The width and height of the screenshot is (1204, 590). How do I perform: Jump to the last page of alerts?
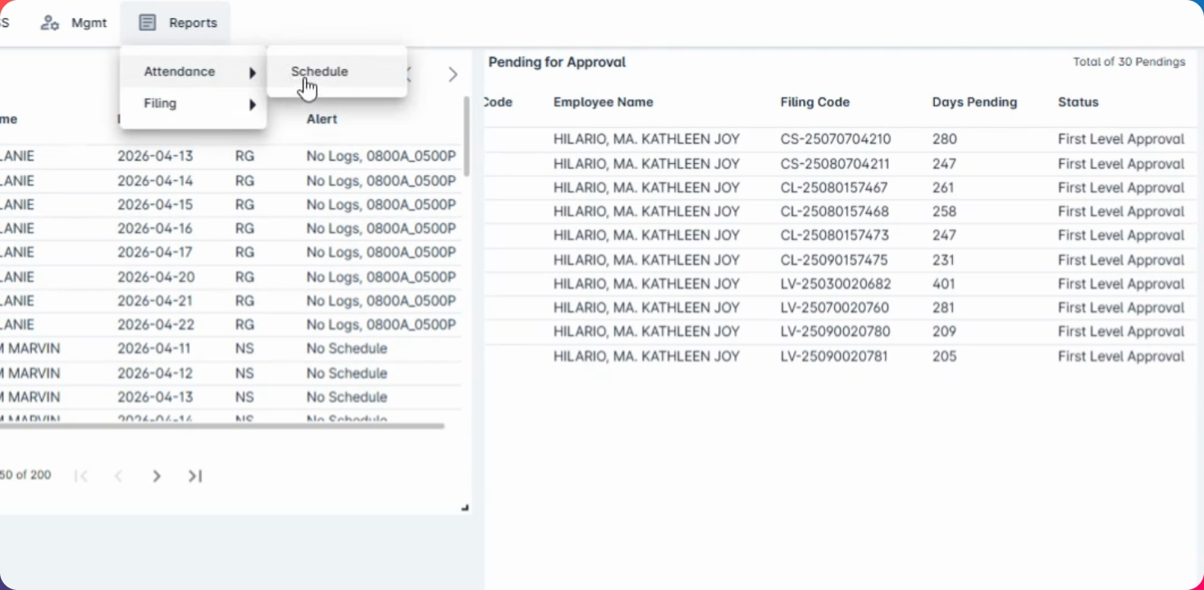tap(194, 476)
